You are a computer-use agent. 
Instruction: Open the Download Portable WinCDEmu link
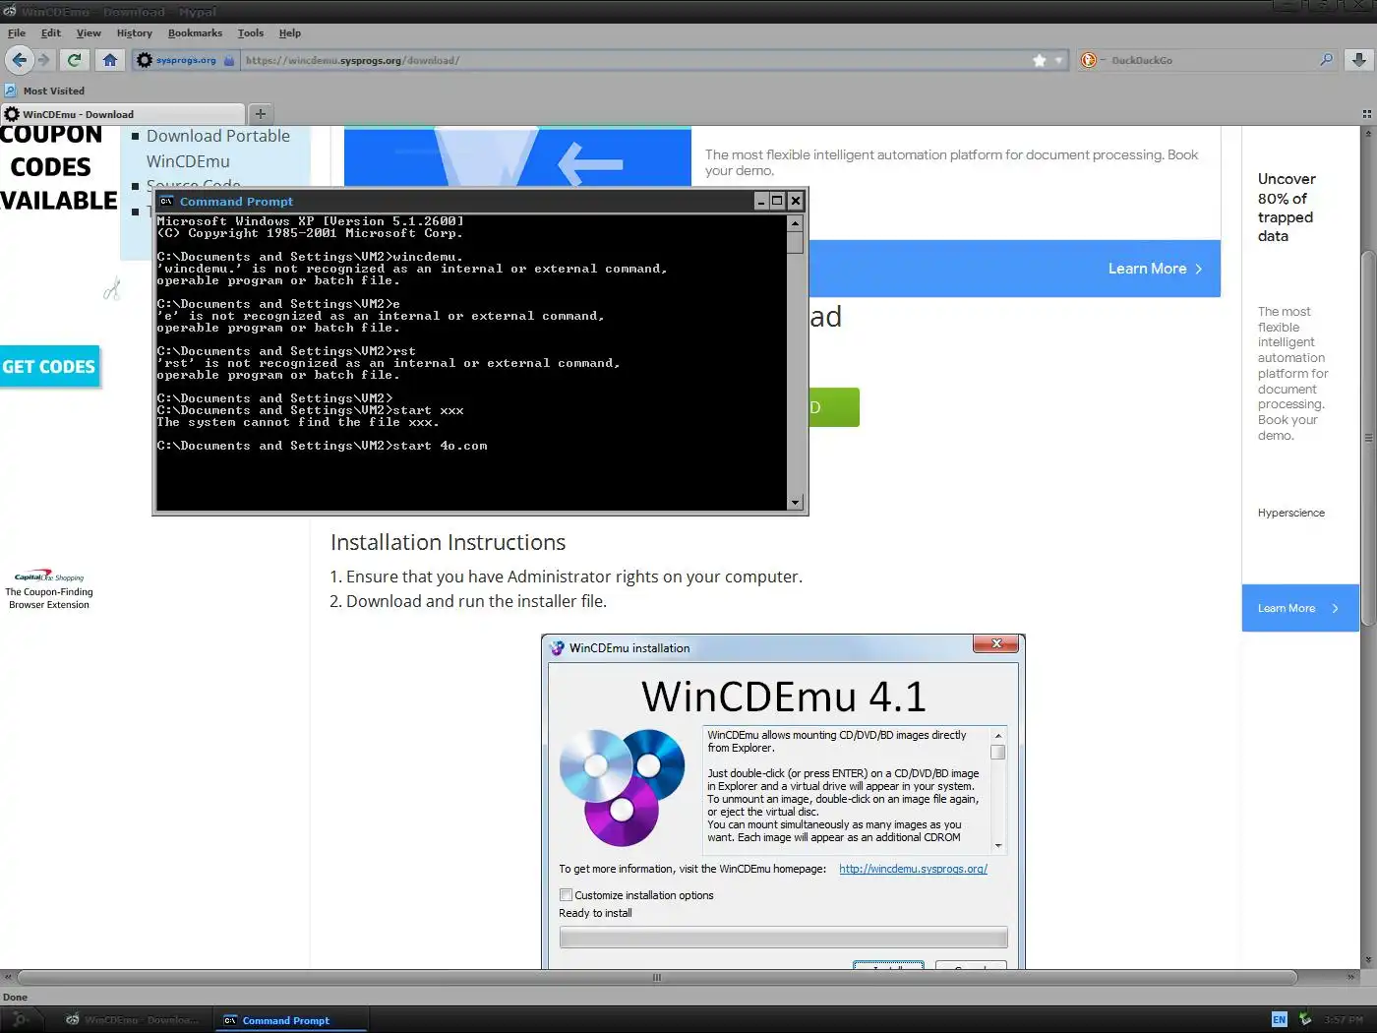218,149
